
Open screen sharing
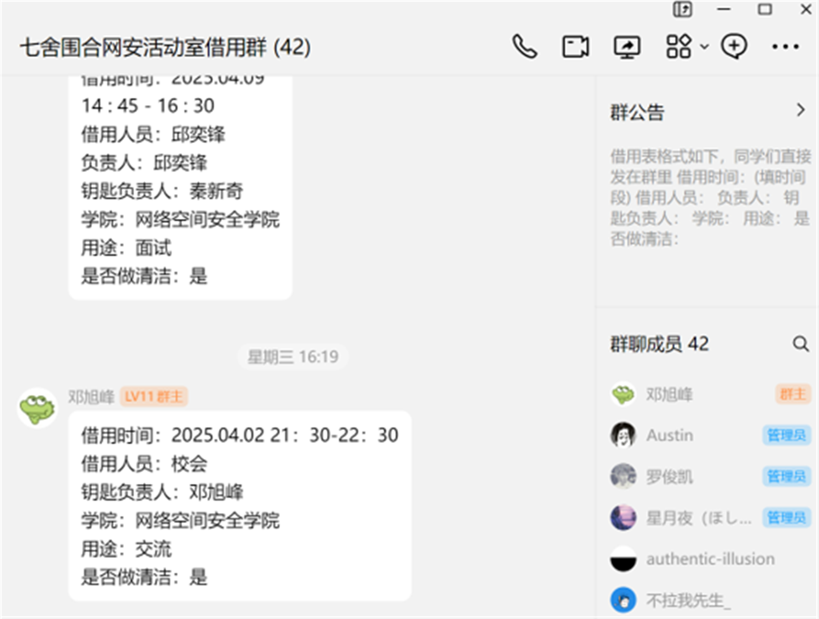click(626, 47)
